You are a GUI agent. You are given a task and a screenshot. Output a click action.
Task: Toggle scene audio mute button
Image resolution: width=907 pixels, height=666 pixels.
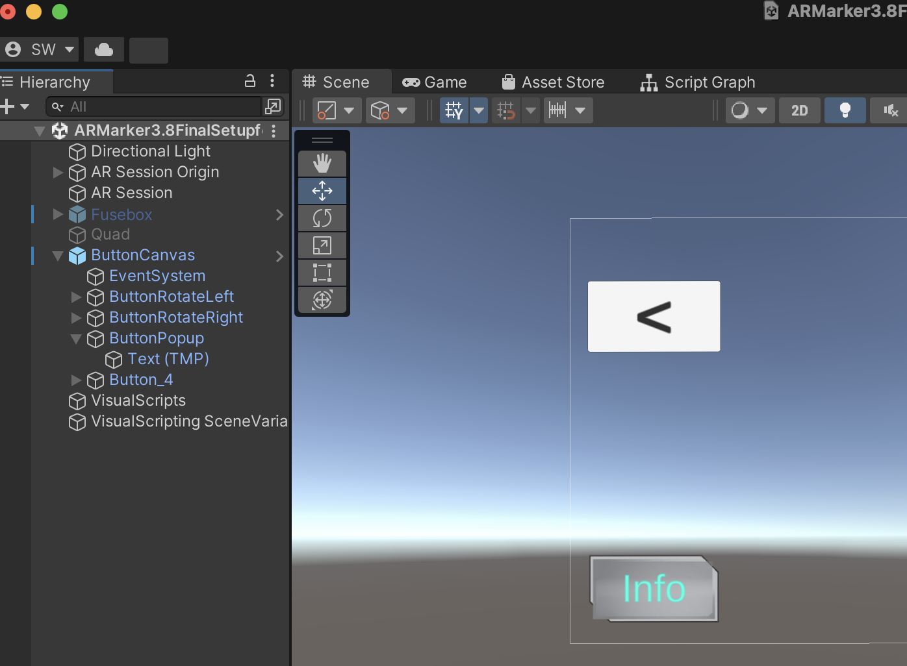point(890,110)
